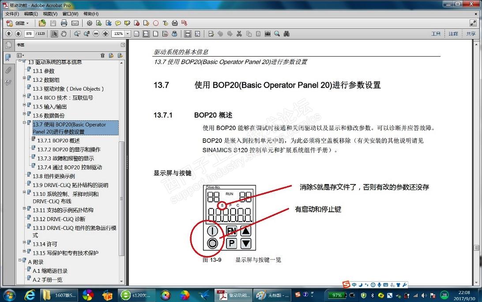Open the 文件(F) menu

12,14
